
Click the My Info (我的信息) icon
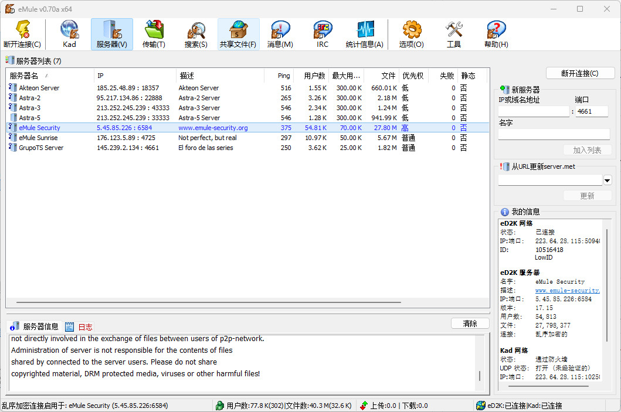click(x=504, y=212)
